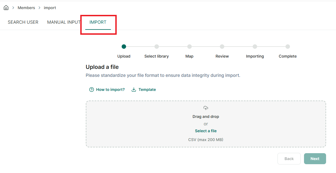Click the question mark help icon

[92, 90]
